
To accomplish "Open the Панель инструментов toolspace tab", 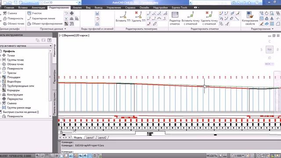I will pyautogui.click(x=54, y=103).
